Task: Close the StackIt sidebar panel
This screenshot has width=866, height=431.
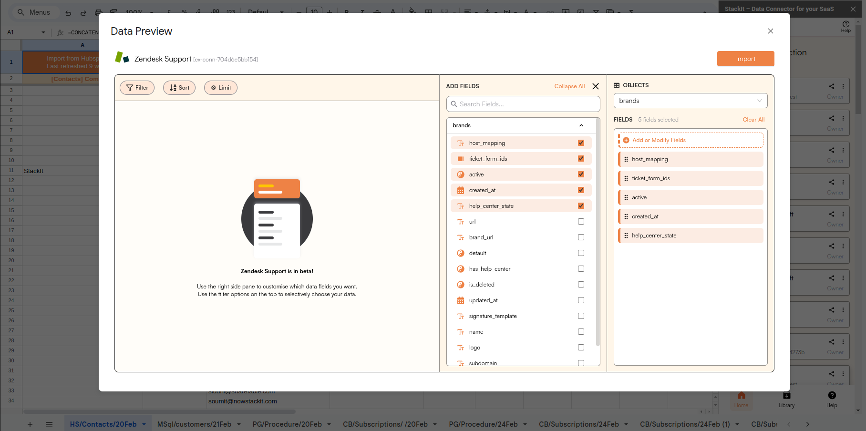Action: click(853, 9)
